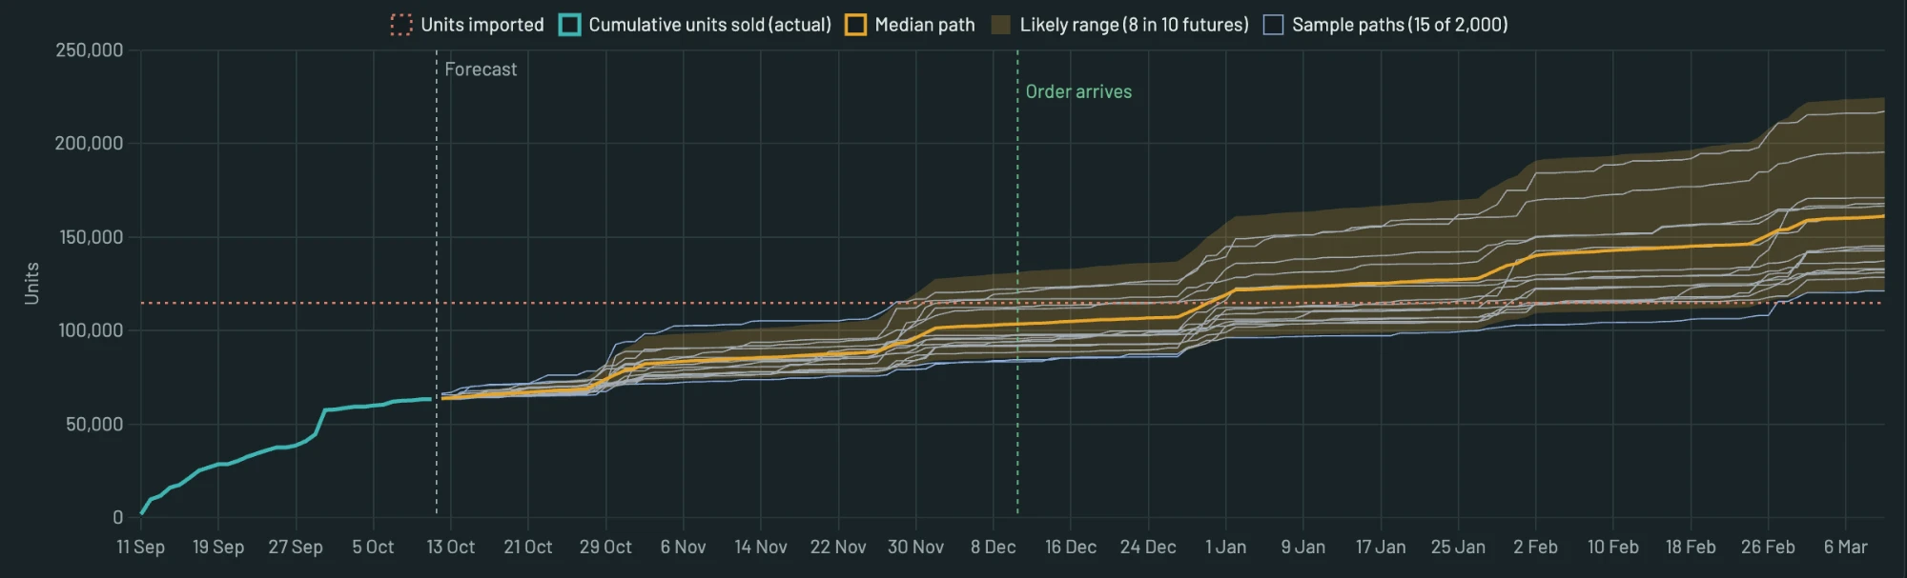Image resolution: width=1907 pixels, height=578 pixels.
Task: Click the 0 y-axis label
Action: point(118,517)
